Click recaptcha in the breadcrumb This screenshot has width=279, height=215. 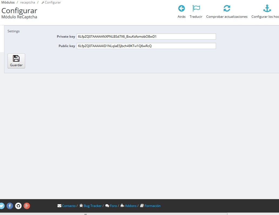pyautogui.click(x=28, y=2)
